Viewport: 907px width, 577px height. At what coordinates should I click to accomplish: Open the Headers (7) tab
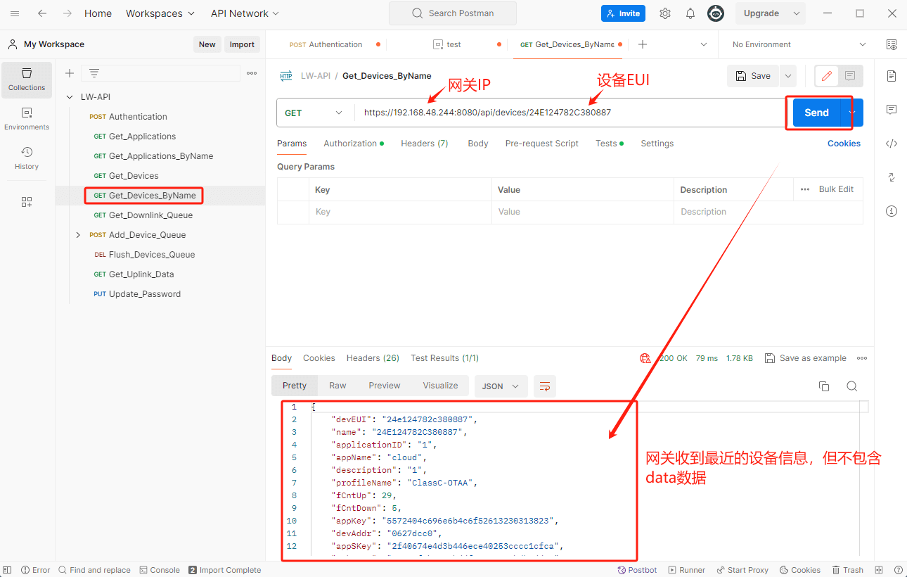pos(425,144)
